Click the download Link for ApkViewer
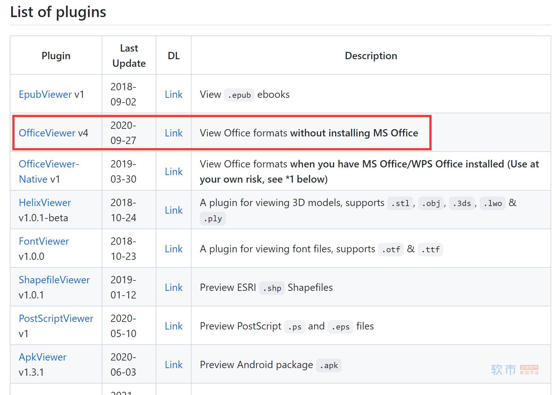 (174, 365)
